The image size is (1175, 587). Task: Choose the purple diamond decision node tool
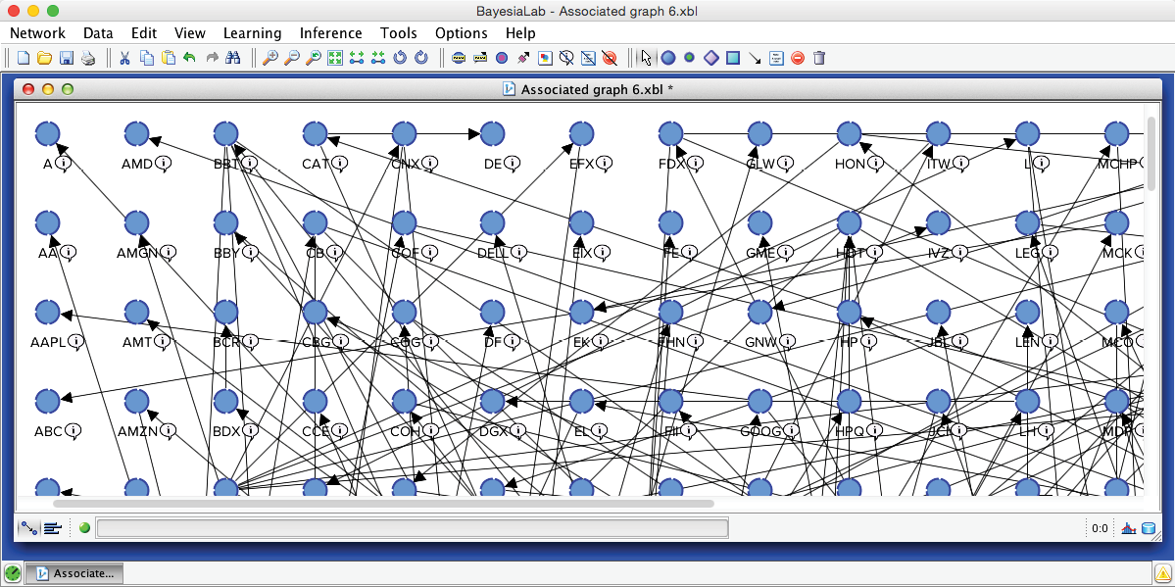point(711,58)
